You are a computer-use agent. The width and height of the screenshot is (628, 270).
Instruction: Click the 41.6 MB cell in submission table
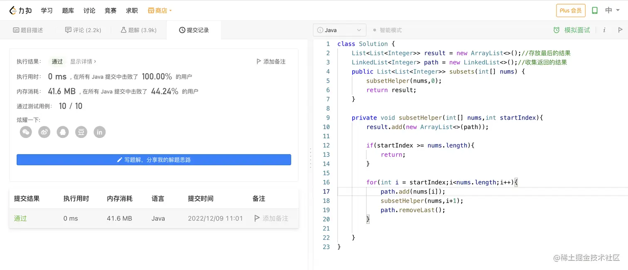coord(120,218)
